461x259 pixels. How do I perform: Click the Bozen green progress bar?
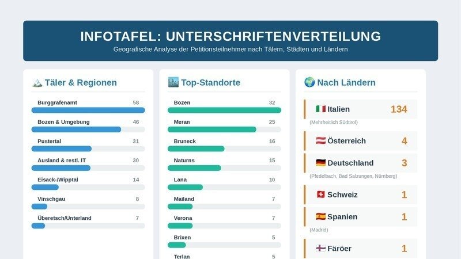coord(224,110)
